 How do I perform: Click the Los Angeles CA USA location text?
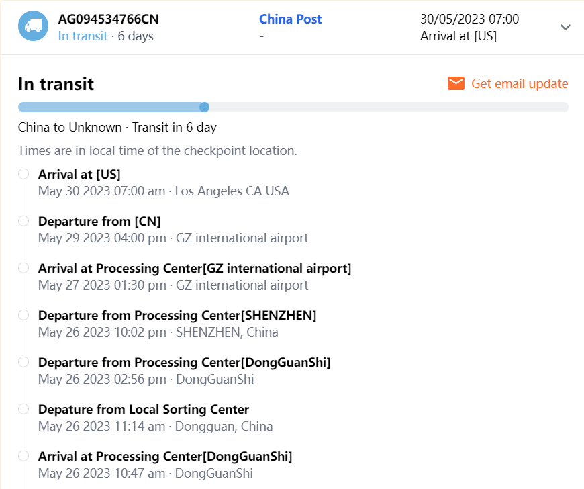(232, 191)
